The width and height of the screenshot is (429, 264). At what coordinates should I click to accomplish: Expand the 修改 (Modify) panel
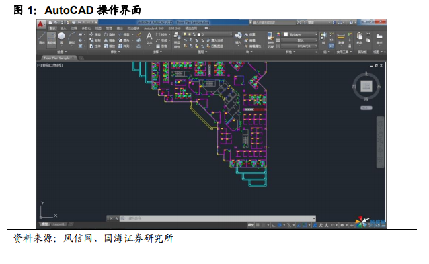(115, 52)
